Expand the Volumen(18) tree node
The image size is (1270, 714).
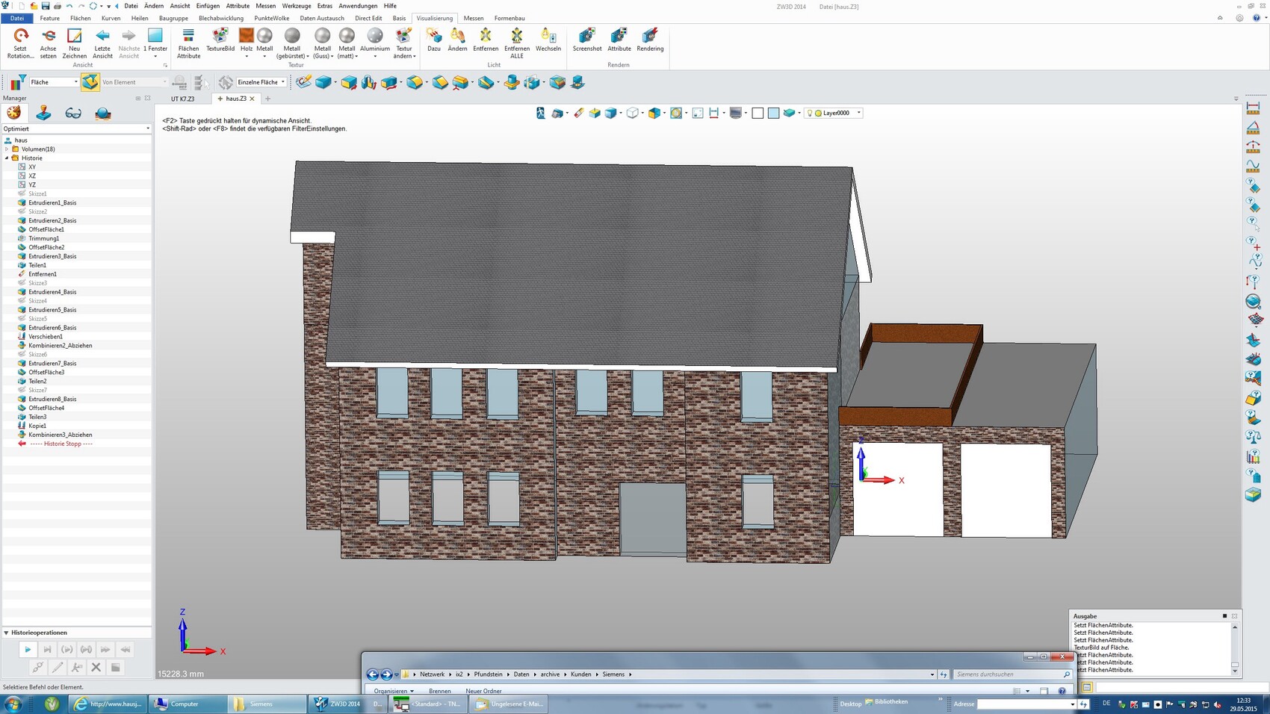click(x=7, y=149)
